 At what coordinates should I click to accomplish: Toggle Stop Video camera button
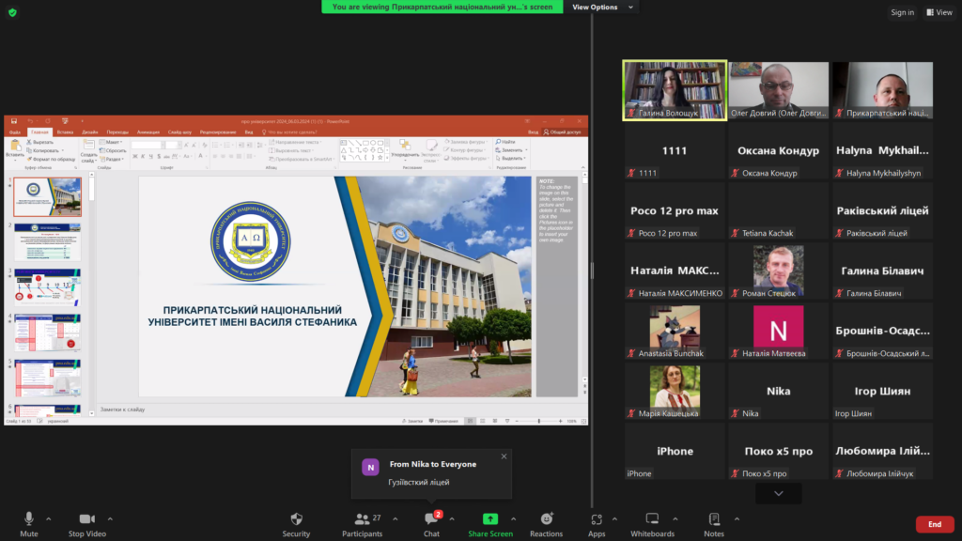[x=87, y=519]
